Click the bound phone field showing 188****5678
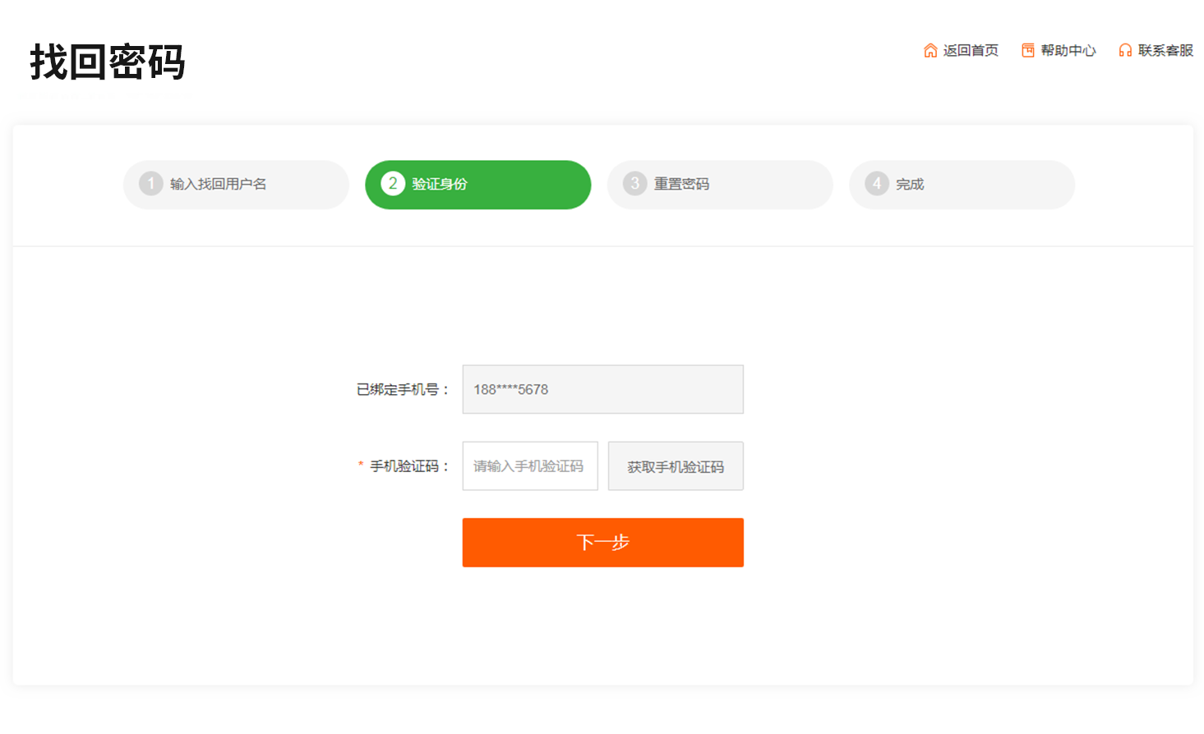1204x734 pixels. 602,389
